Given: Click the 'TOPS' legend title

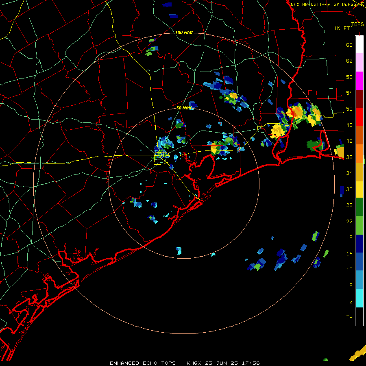Looking at the screenshot, I should point(357,24).
